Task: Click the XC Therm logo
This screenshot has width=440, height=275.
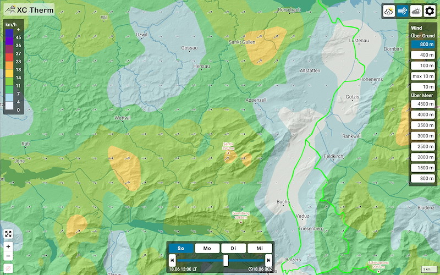Action: (x=28, y=9)
